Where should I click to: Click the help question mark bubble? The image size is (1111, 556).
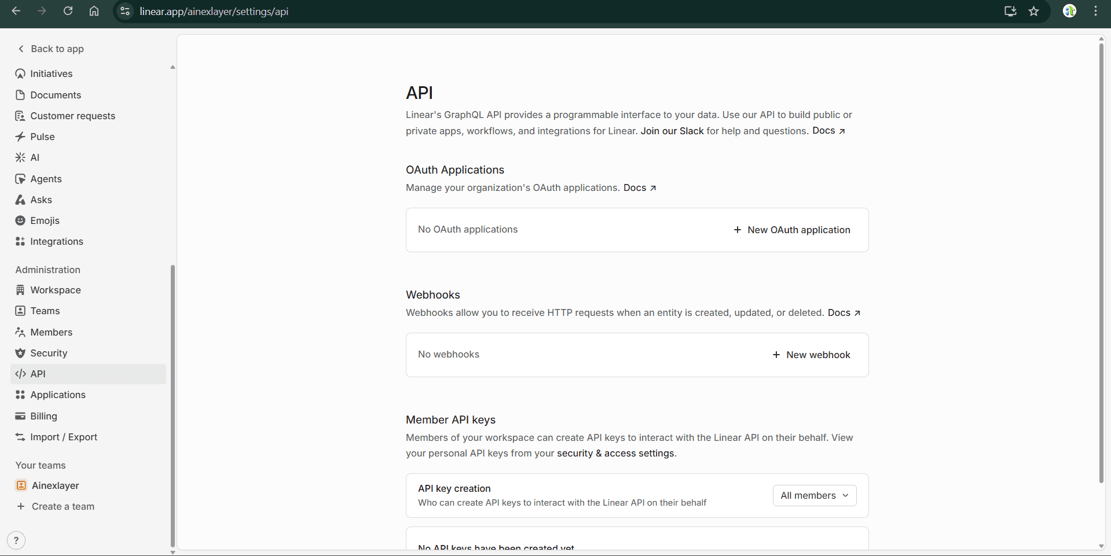click(16, 540)
